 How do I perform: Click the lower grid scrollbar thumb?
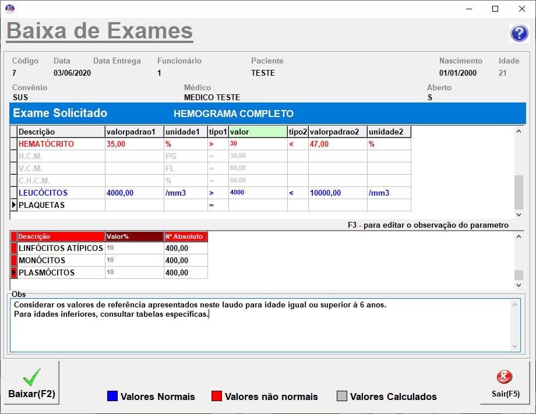point(519,275)
